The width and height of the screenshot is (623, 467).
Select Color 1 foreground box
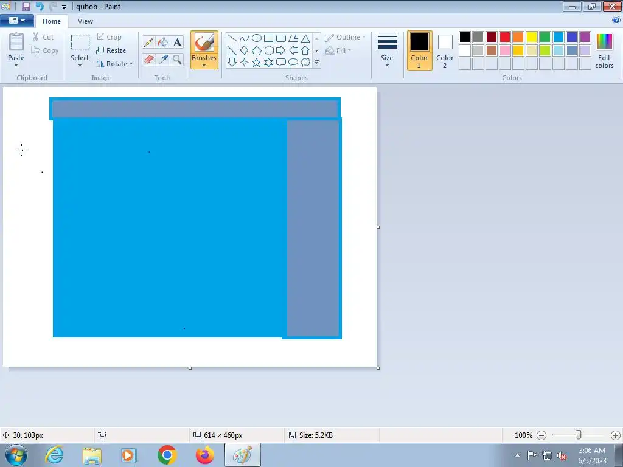click(x=419, y=50)
